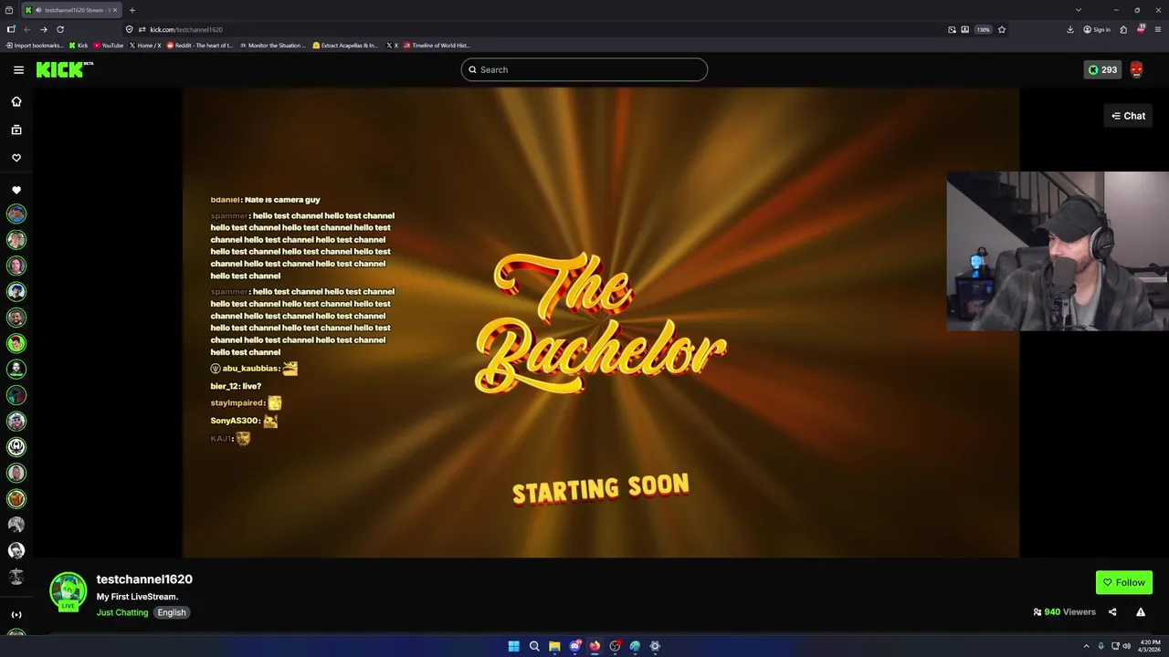Open the Kick hamburger menu

pyautogui.click(x=18, y=69)
